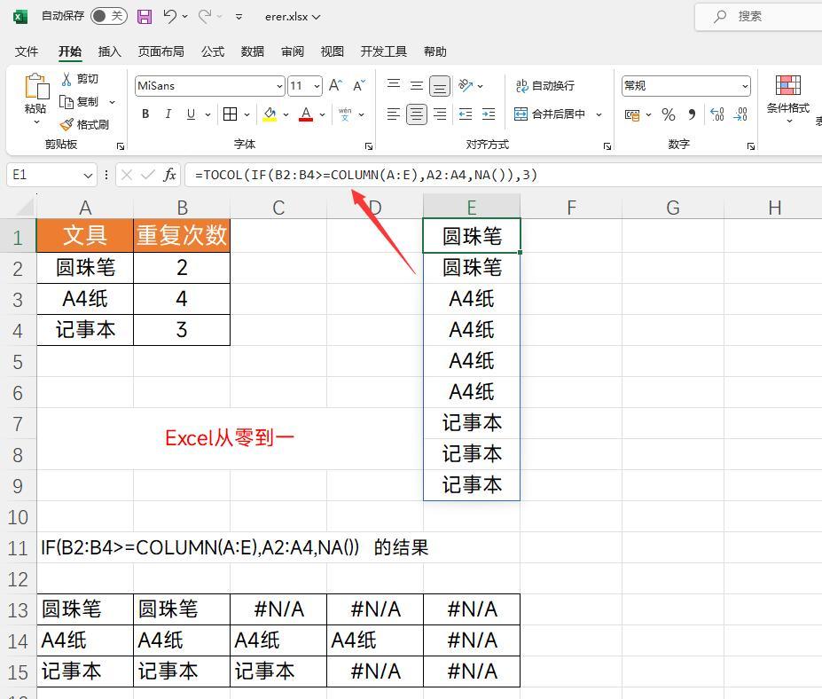Toggle italic formatting
This screenshot has height=699, width=822.
pyautogui.click(x=168, y=114)
